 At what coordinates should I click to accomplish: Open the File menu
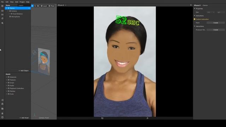2,2
